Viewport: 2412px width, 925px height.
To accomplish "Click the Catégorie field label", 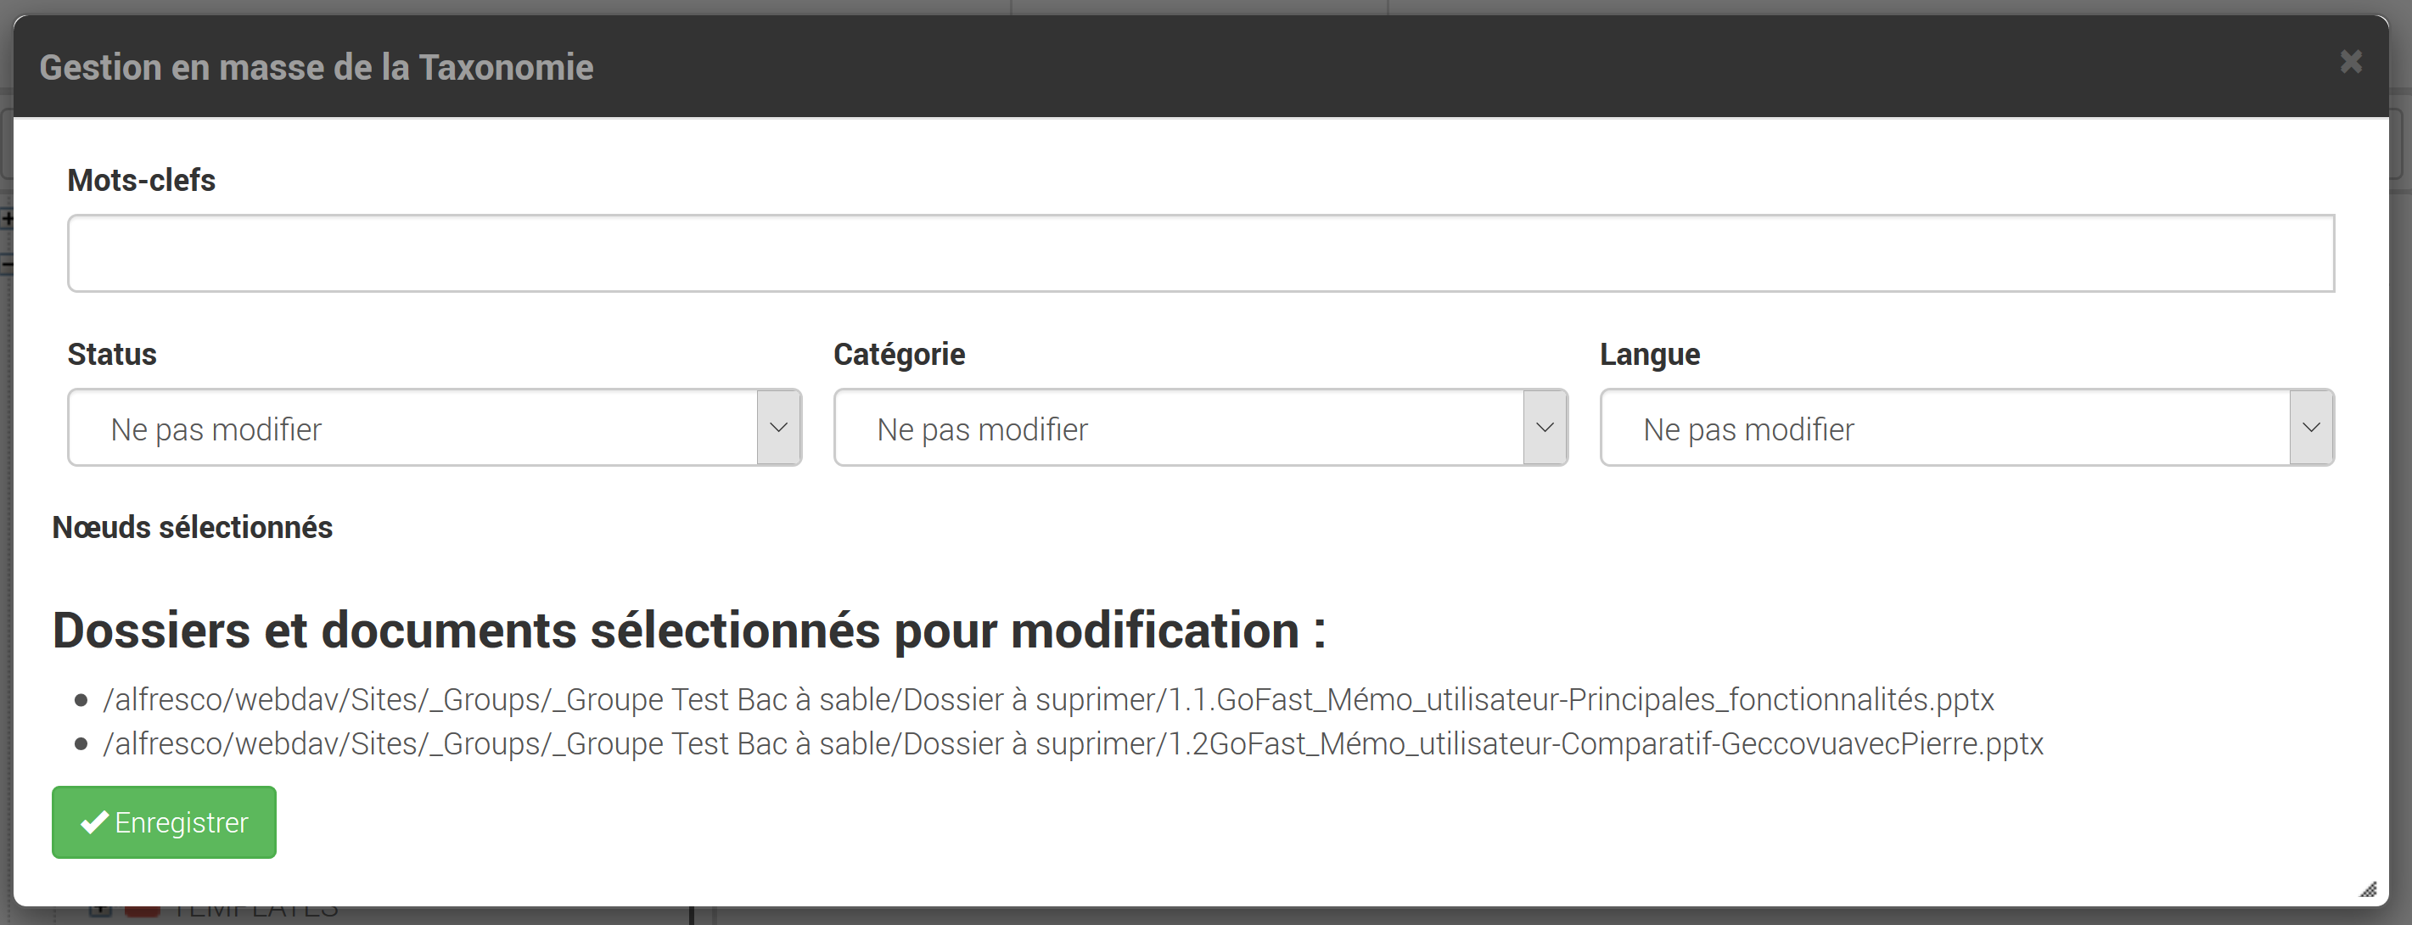I will [x=899, y=354].
